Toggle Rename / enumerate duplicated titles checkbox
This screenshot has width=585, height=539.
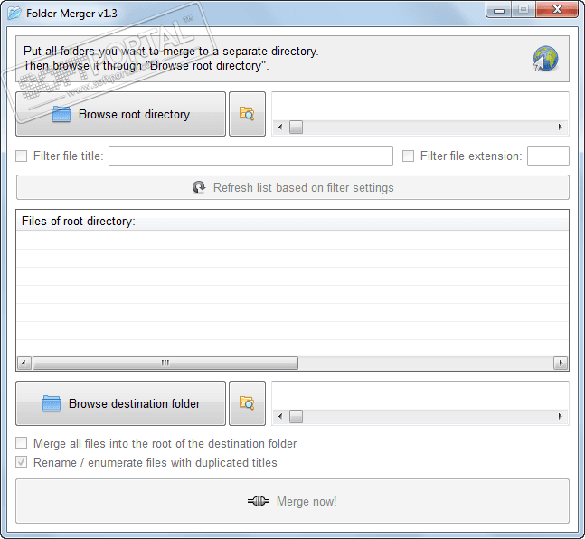pos(22,462)
